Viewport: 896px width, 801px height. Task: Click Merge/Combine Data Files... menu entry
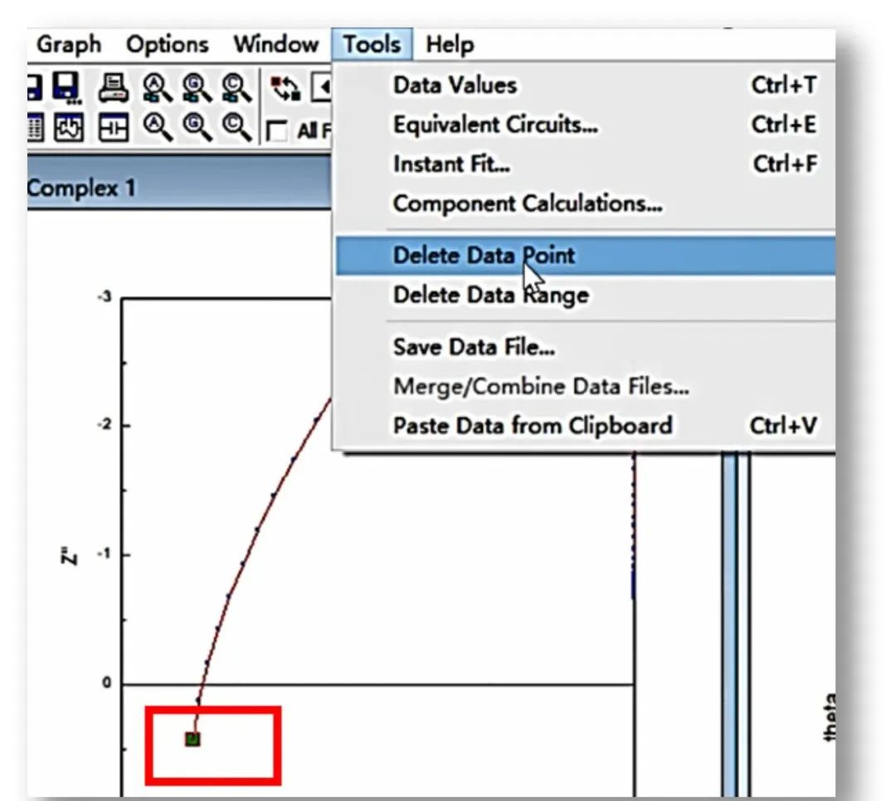coord(585,387)
